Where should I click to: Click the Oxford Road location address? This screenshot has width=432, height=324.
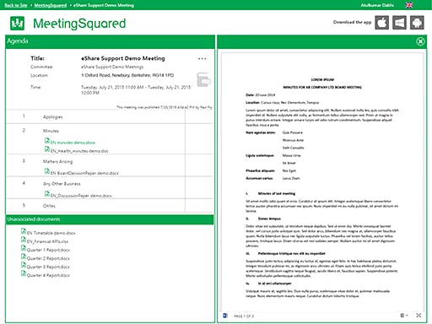127,75
